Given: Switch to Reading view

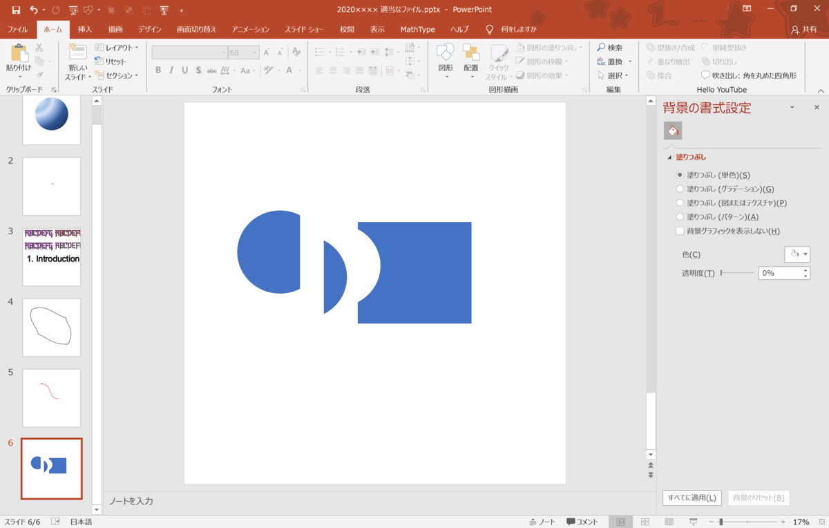Looking at the screenshot, I should coord(669,522).
